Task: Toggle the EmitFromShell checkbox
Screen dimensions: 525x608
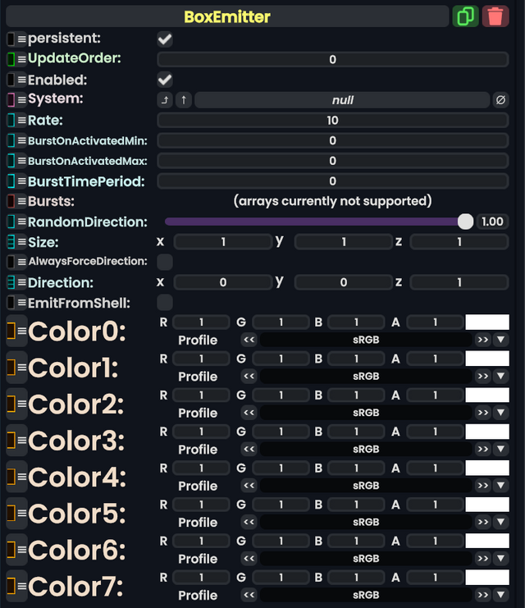Action: (165, 303)
